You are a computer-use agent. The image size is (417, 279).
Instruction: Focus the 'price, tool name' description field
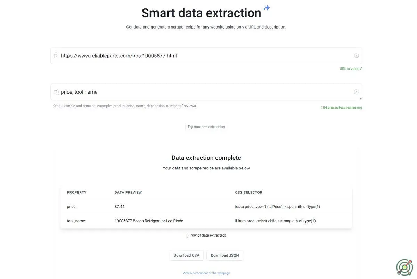coord(205,92)
